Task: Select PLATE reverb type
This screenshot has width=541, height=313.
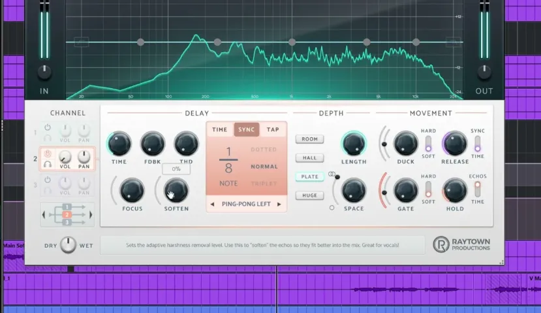Action: pyautogui.click(x=309, y=176)
